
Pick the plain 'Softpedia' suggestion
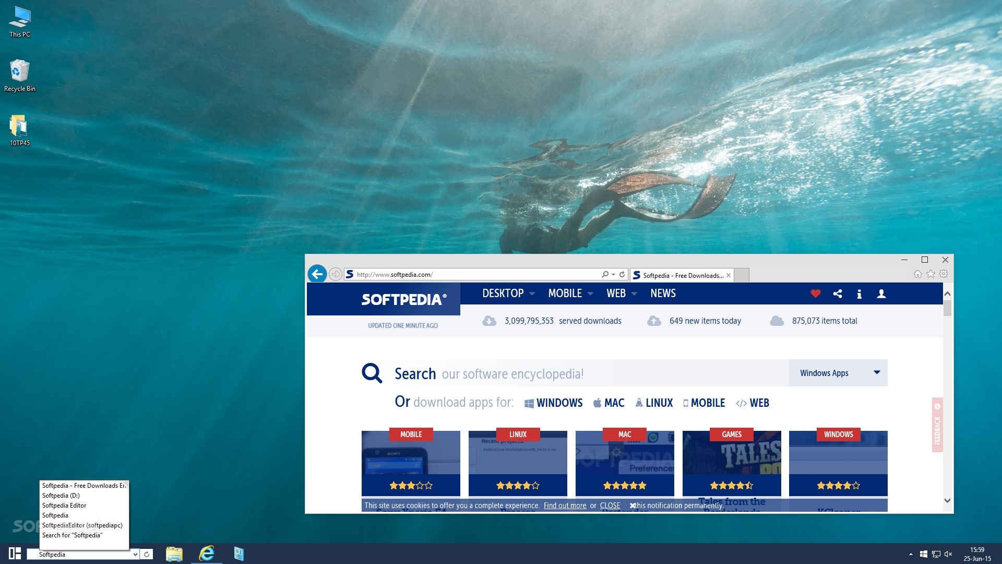pyautogui.click(x=83, y=515)
